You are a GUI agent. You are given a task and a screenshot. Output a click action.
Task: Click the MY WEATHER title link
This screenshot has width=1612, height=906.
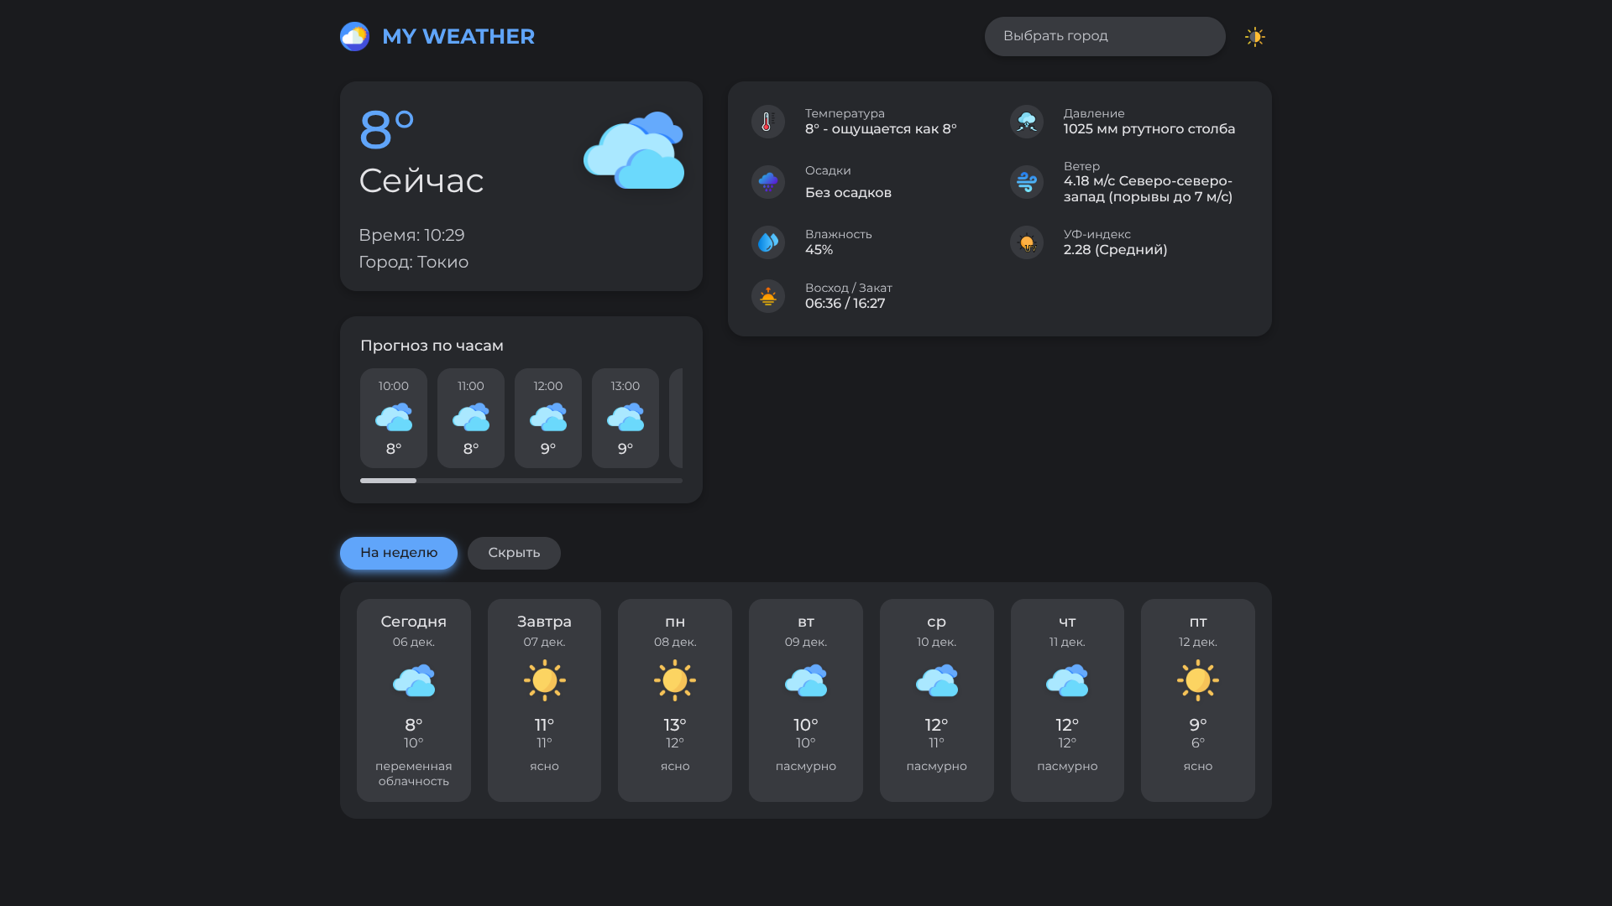[458, 36]
